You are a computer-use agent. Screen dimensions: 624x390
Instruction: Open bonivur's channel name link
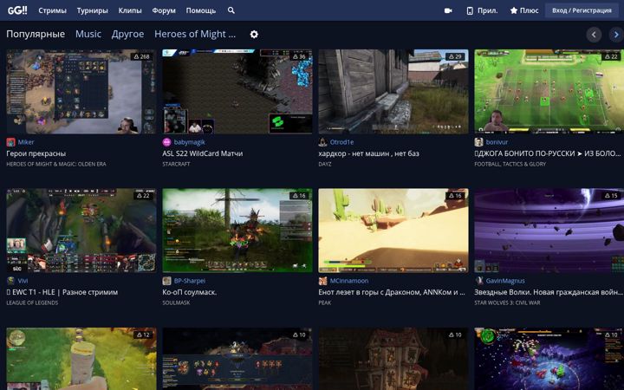point(497,142)
